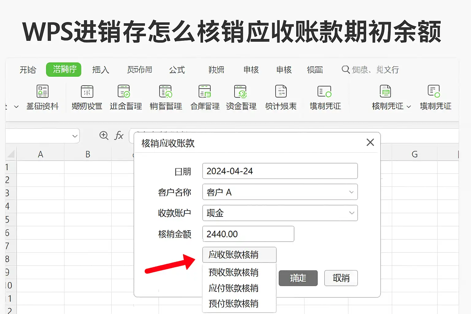Click the 客户名称 label
Screen dimensions: 471x314
(x=174, y=192)
